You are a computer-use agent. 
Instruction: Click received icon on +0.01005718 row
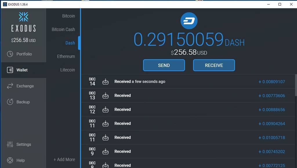click(106, 138)
